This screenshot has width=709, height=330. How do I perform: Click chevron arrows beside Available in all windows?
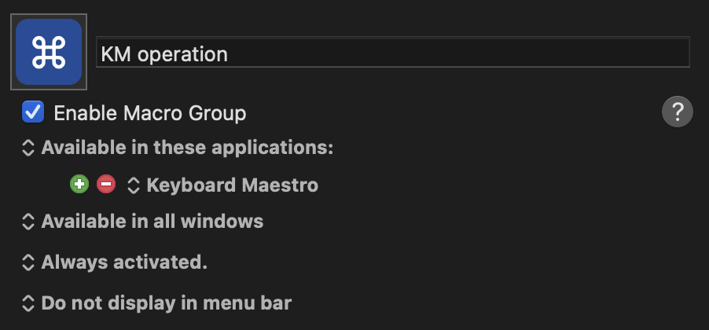coord(28,222)
